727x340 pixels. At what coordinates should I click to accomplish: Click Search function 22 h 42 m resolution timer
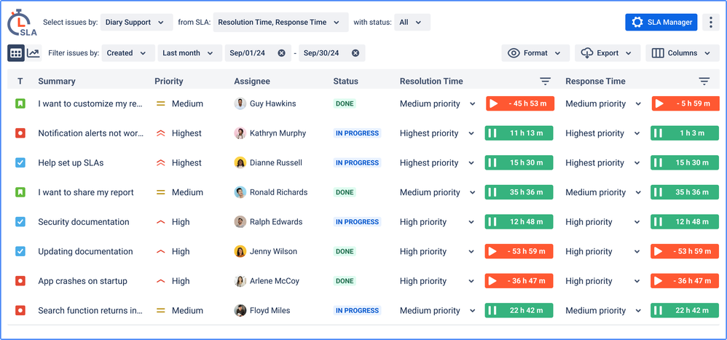519,311
